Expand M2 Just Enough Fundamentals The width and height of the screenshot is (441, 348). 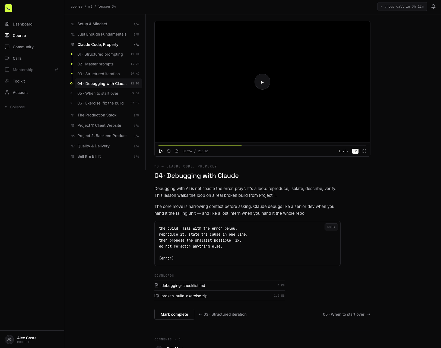point(105,34)
